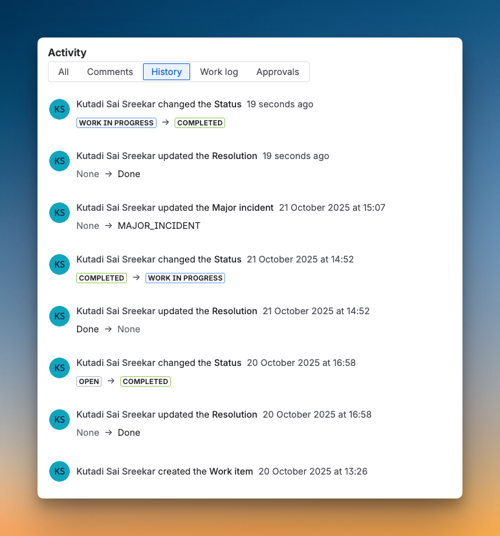The width and height of the screenshot is (500, 536).
Task: Switch to the Work log tab
Action: point(219,72)
